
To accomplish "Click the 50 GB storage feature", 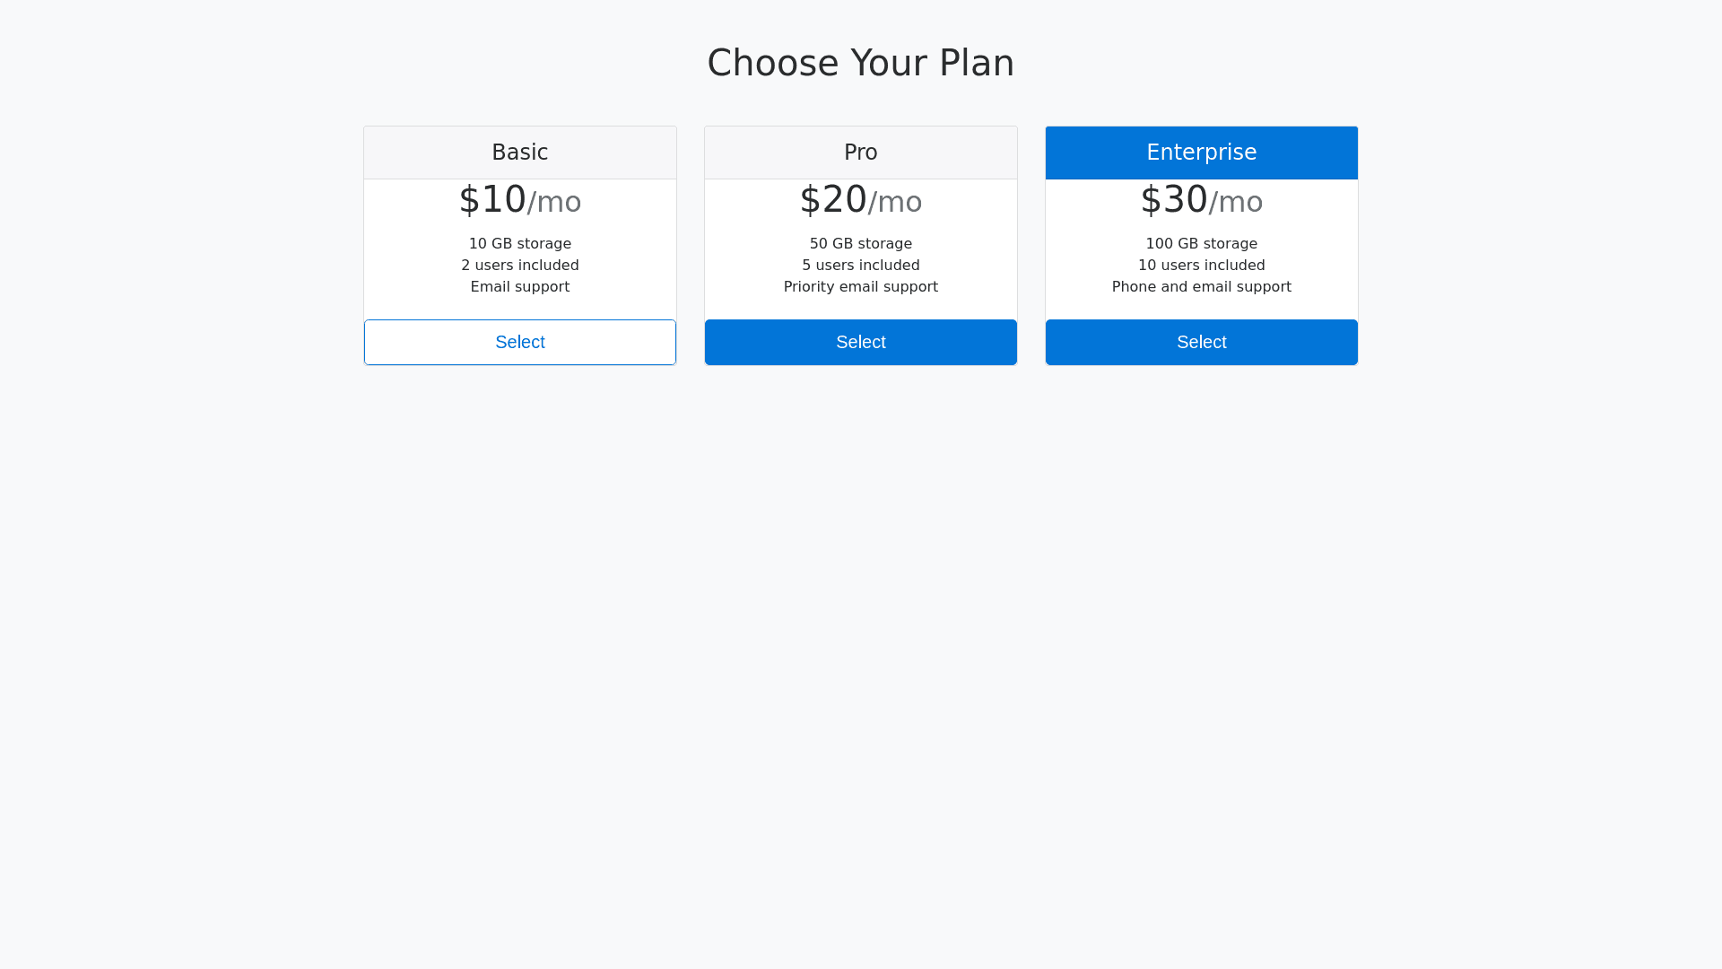I will click(861, 244).
